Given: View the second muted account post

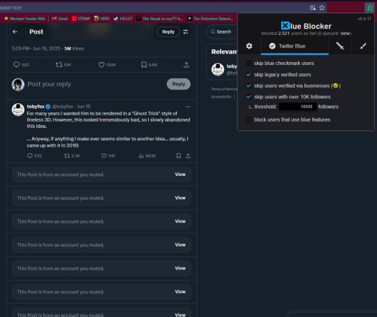Looking at the screenshot, I should (180, 198).
